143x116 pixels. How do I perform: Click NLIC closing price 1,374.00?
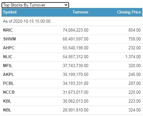click(133, 57)
